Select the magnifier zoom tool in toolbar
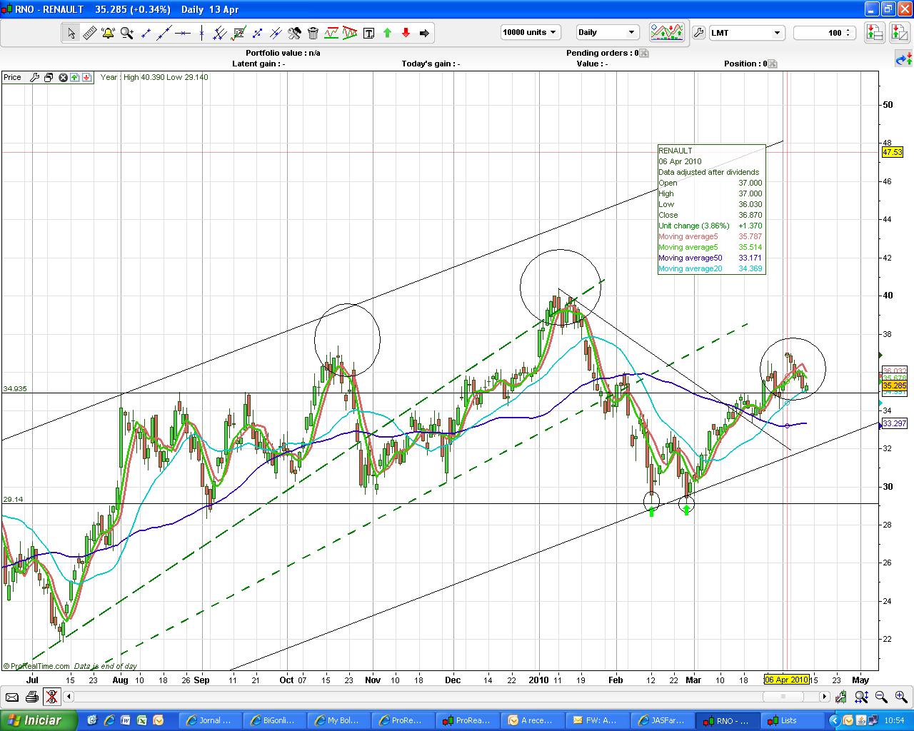The image size is (914, 731). [x=127, y=33]
